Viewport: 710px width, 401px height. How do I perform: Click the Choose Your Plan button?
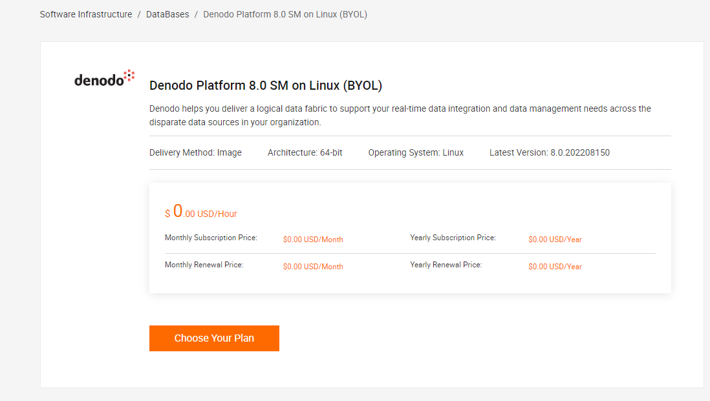click(214, 338)
